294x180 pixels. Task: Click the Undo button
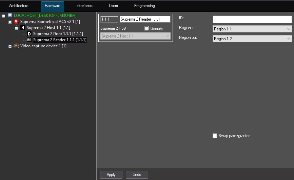tap(137, 175)
